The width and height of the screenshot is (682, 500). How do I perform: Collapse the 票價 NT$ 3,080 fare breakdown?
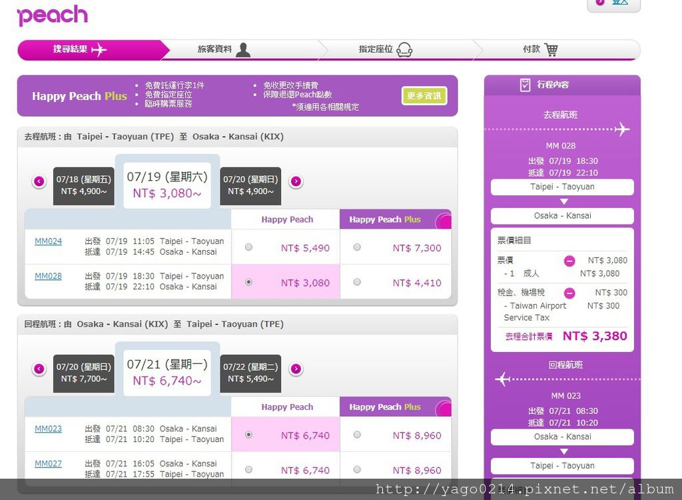pyautogui.click(x=569, y=261)
